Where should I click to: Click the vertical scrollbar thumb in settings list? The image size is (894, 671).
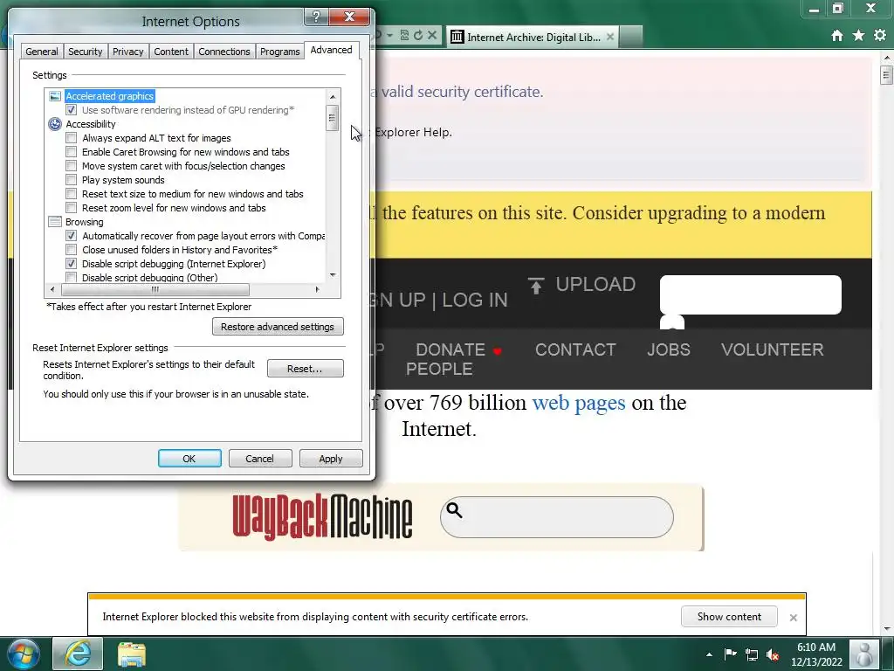333,118
